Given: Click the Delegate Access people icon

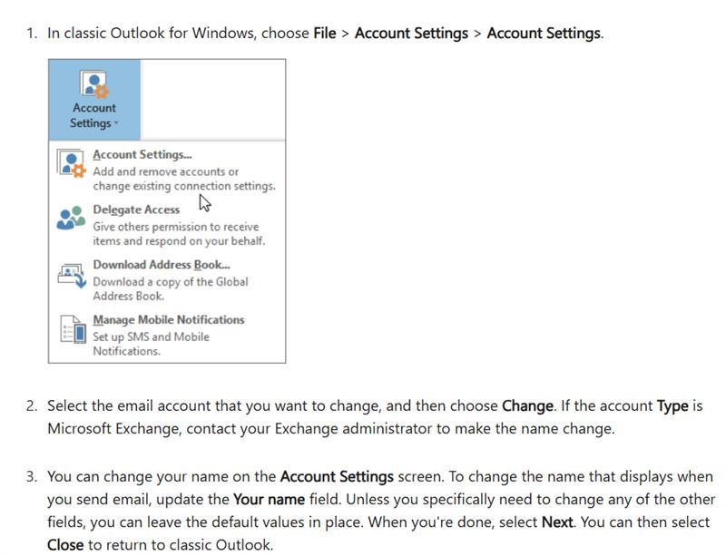Looking at the screenshot, I should coord(71,218).
